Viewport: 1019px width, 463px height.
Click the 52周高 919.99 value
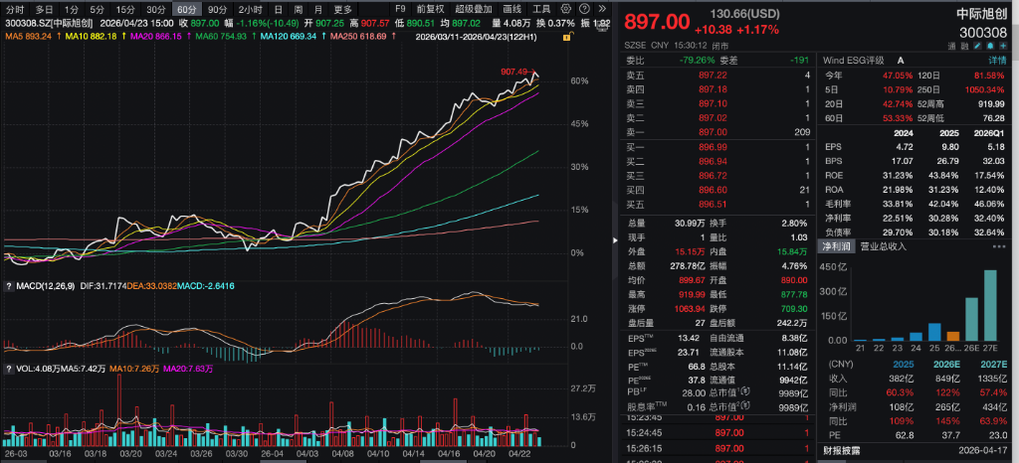(992, 103)
